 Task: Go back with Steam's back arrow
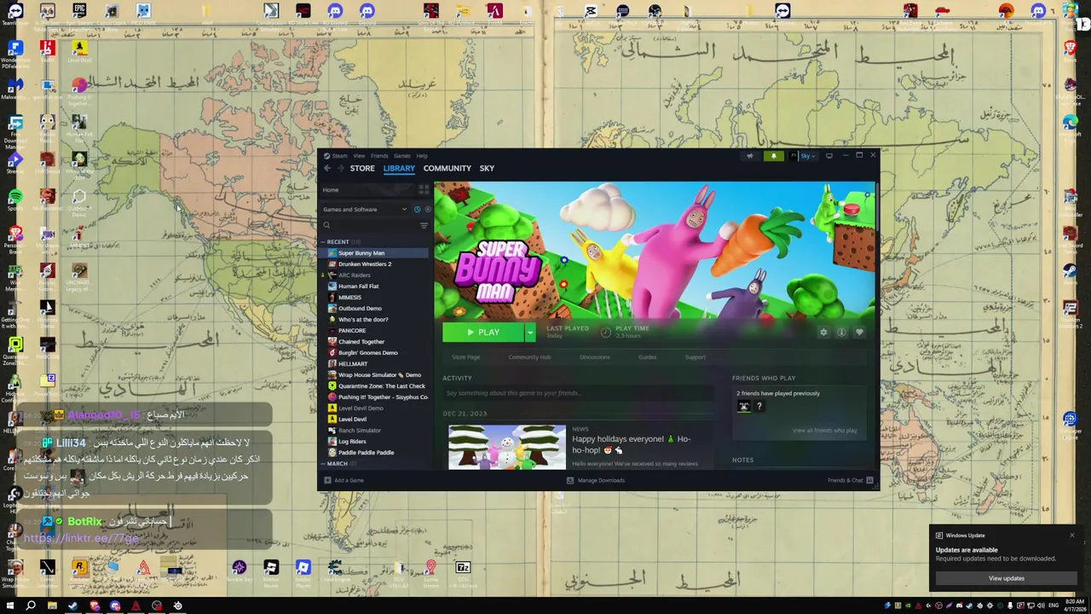[x=327, y=168]
